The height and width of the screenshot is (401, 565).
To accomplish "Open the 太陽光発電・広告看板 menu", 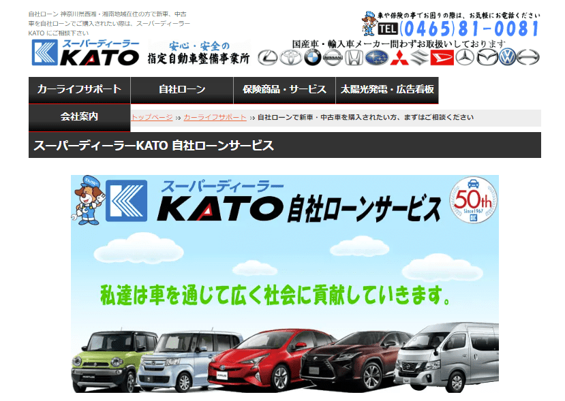I will (387, 90).
